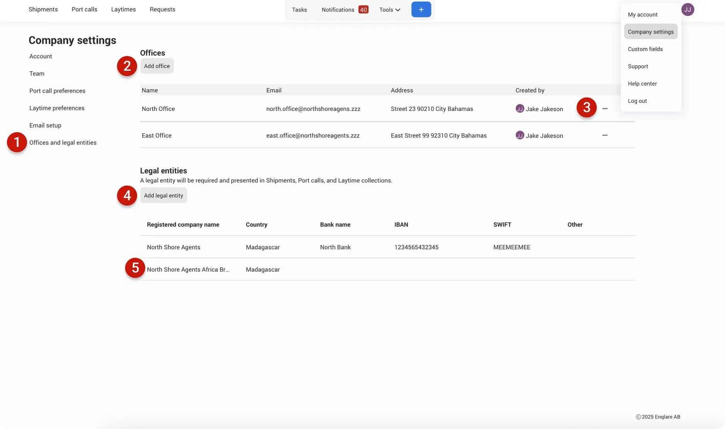Image resolution: width=725 pixels, height=429 pixels.
Task: Click the notifications count badge showing 40
Action: (x=363, y=10)
